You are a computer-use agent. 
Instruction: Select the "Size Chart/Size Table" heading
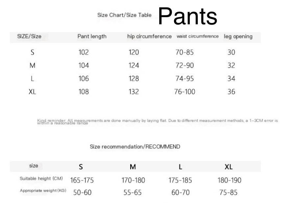124,15
